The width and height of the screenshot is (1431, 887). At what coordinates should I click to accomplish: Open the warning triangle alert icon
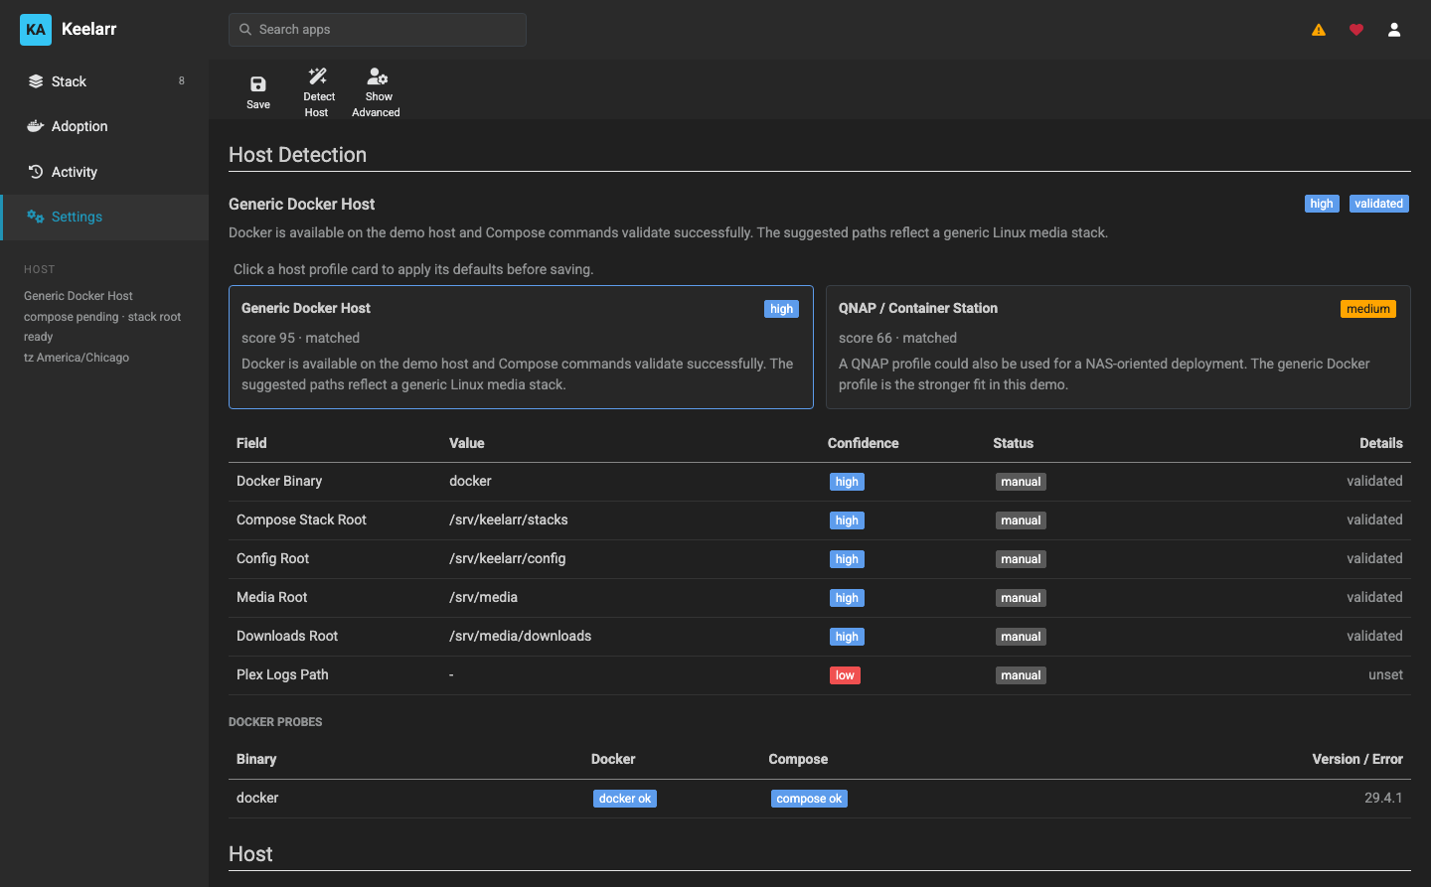(x=1319, y=30)
